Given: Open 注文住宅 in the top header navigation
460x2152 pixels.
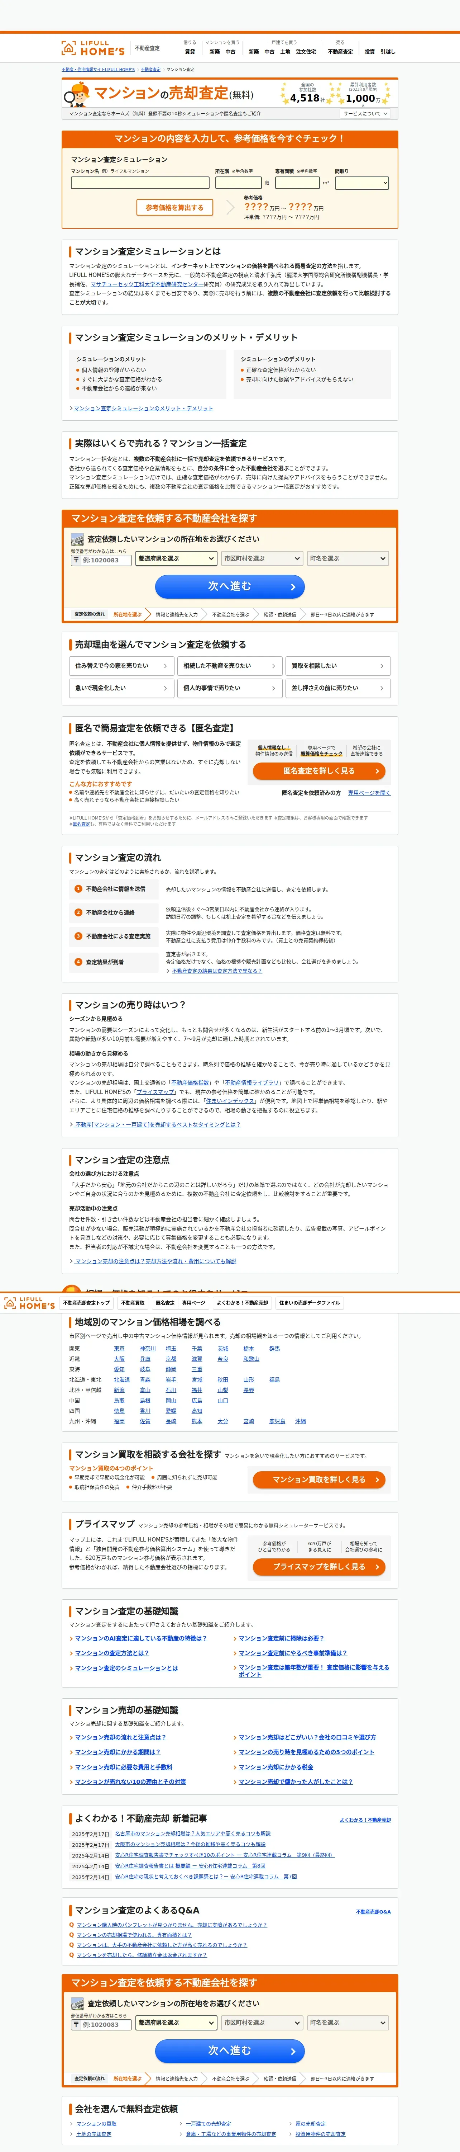Looking at the screenshot, I should [306, 52].
